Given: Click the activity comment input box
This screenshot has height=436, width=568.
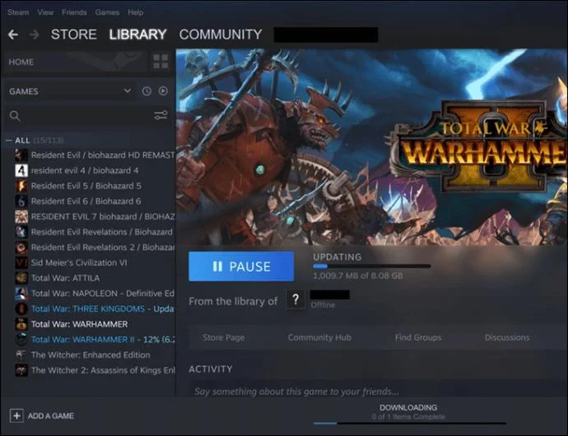Looking at the screenshot, I should [x=378, y=391].
